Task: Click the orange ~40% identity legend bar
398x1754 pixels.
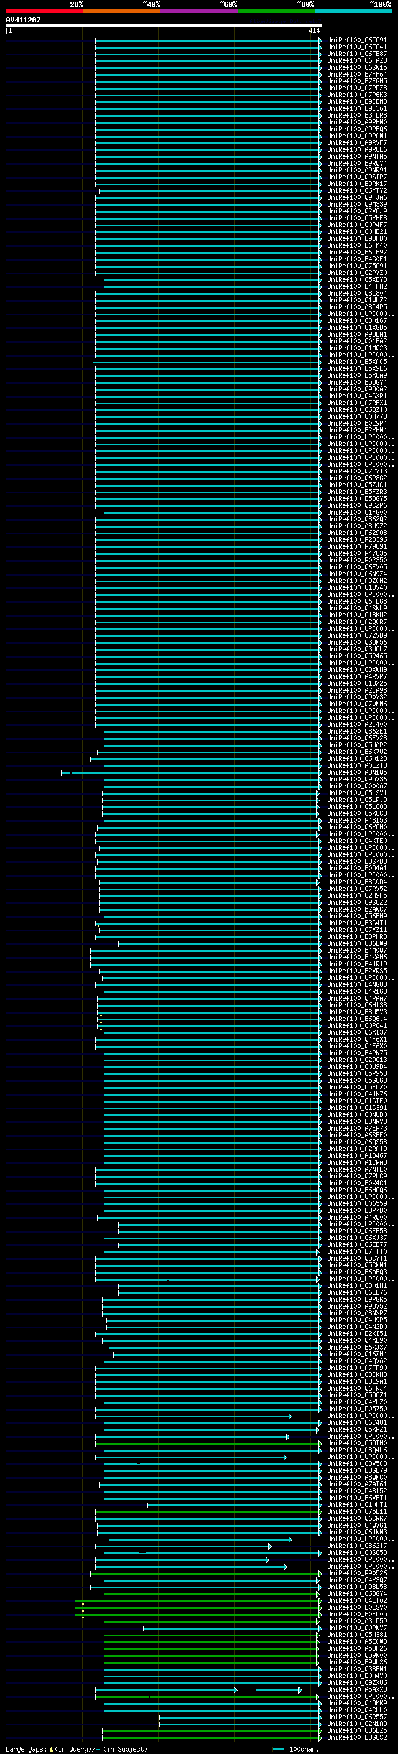Action: tap(122, 11)
